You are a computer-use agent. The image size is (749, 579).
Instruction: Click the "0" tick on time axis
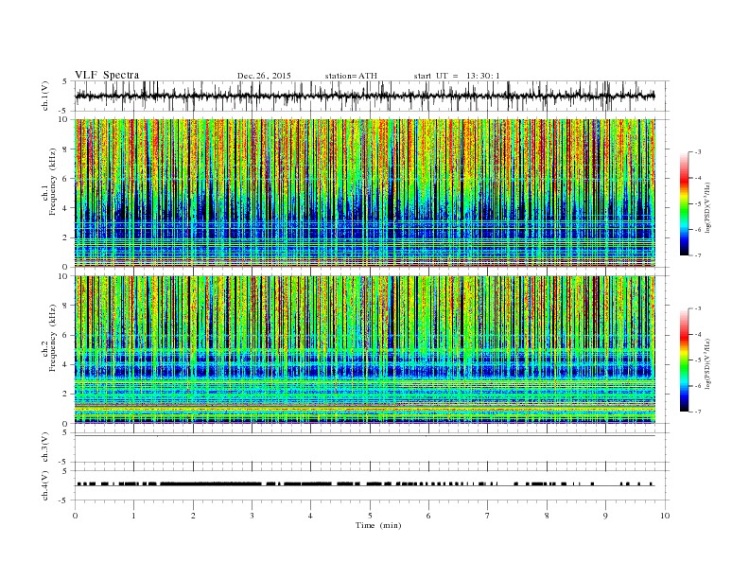point(75,516)
